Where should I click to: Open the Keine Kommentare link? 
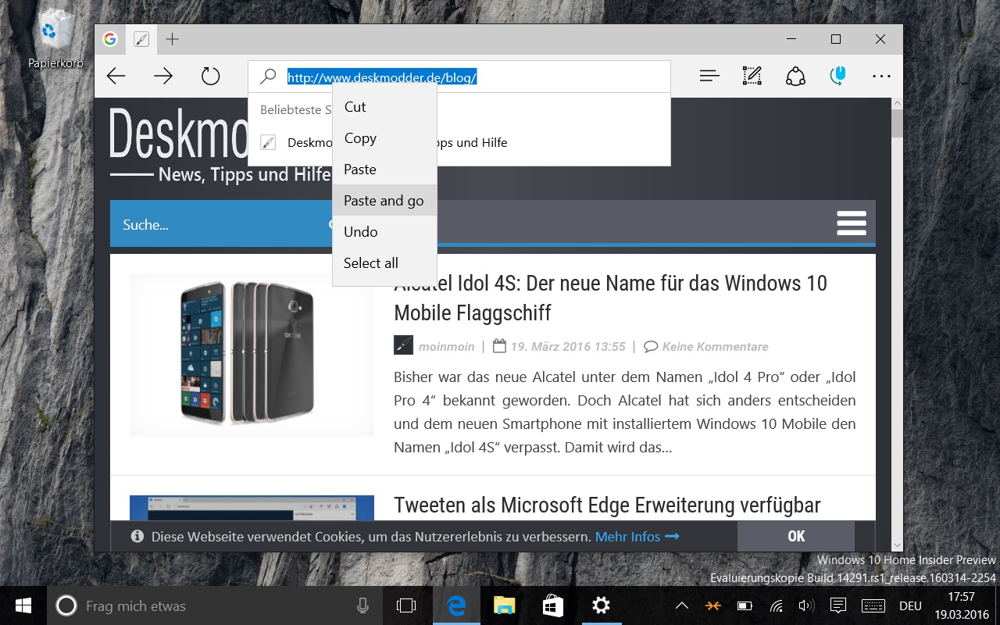pos(715,346)
